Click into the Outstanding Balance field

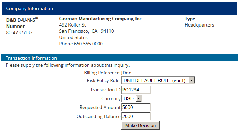coord(136,116)
